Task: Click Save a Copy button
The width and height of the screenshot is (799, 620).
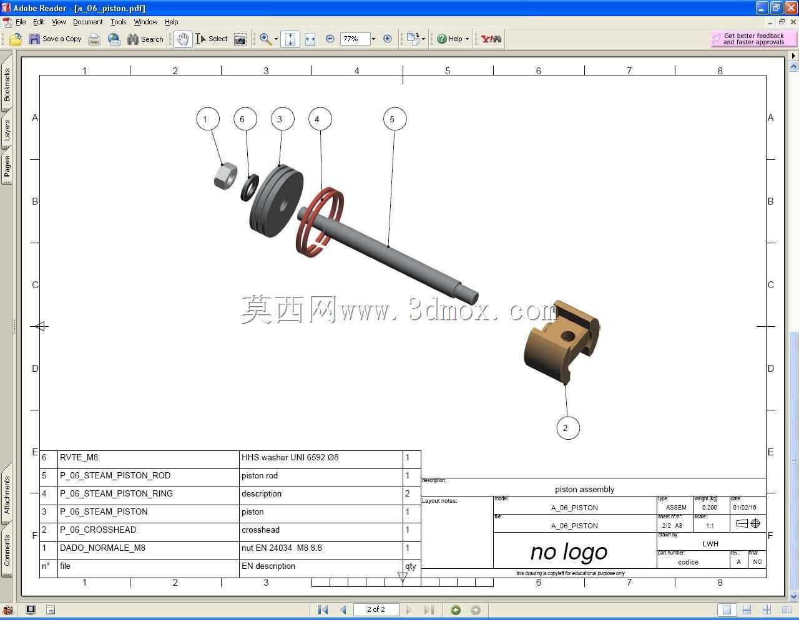Action: pyautogui.click(x=55, y=39)
